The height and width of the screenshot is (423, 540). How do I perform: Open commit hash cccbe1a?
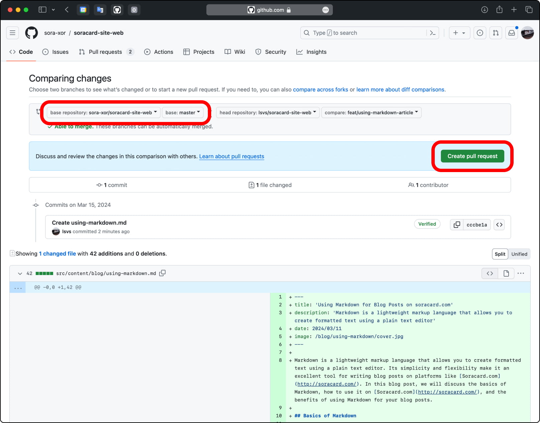point(477,225)
